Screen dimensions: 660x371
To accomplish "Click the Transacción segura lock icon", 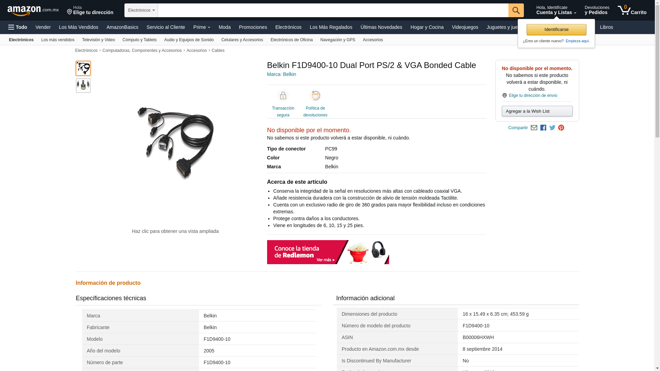I will pyautogui.click(x=283, y=95).
